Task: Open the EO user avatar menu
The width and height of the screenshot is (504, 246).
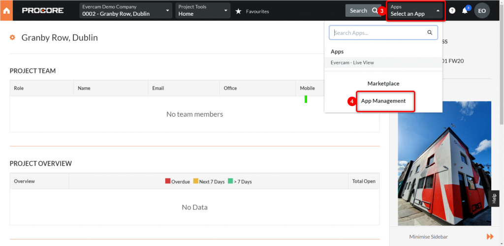Action: click(482, 11)
